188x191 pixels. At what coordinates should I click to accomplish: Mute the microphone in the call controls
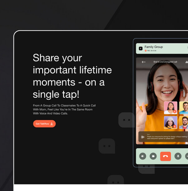[178, 156]
